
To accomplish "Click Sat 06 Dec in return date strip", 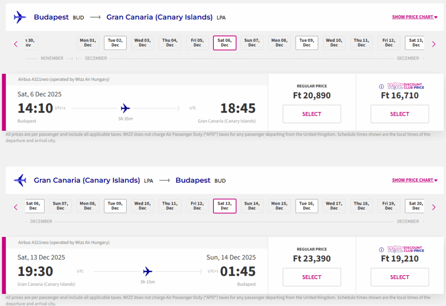I will [33, 206].
